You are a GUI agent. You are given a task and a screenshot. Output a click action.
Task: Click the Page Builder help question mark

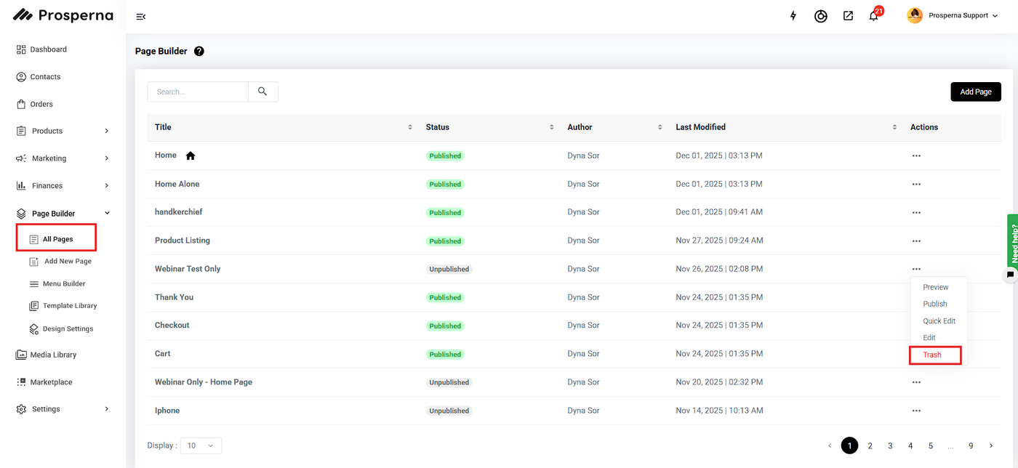(x=199, y=51)
